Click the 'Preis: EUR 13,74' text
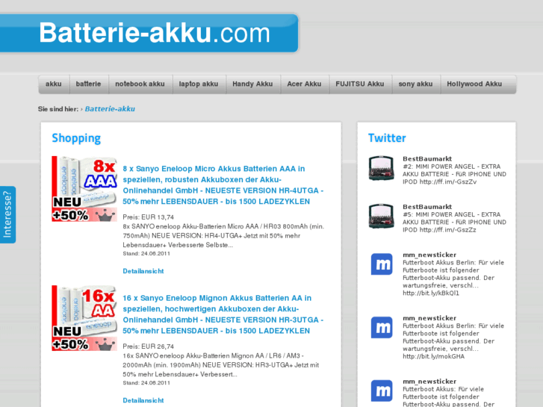 point(148,217)
